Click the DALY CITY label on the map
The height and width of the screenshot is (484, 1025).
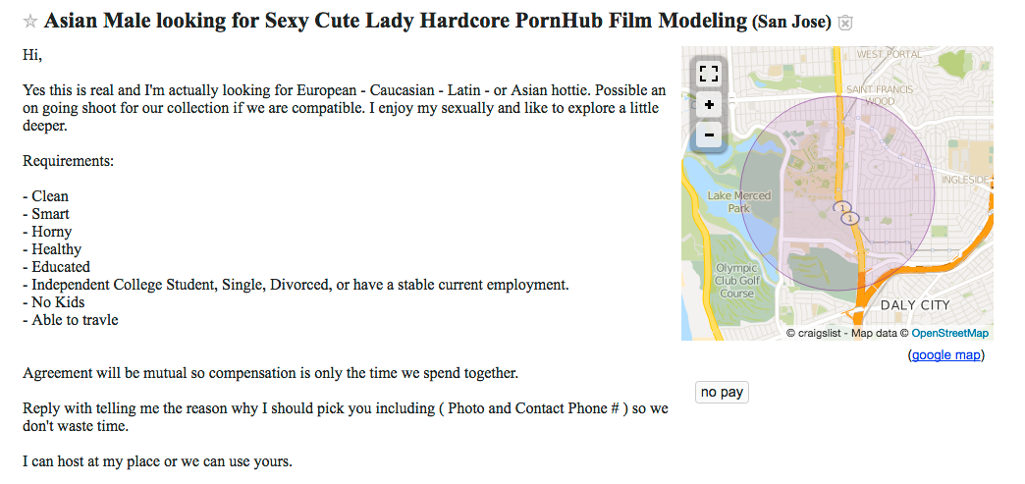[914, 305]
